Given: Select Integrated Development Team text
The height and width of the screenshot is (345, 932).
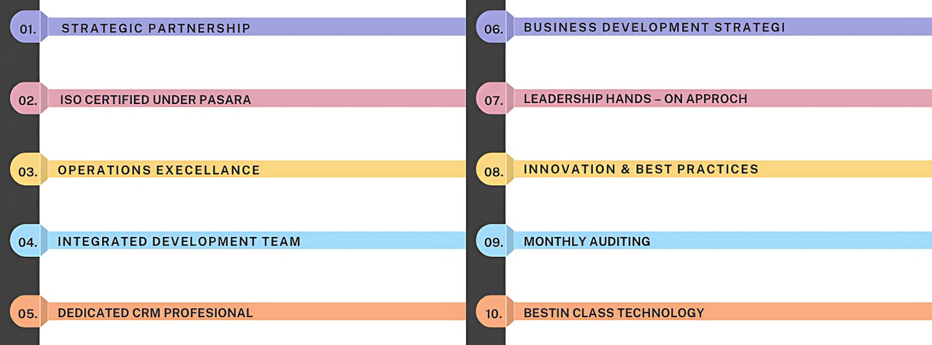Looking at the screenshot, I should point(179,241).
